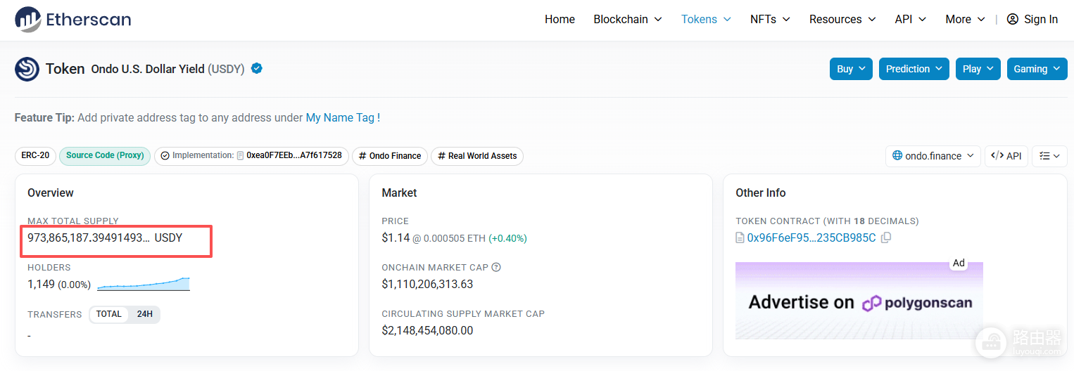Expand the ondo.finance dropdown
1074x371 pixels.
tap(933, 156)
